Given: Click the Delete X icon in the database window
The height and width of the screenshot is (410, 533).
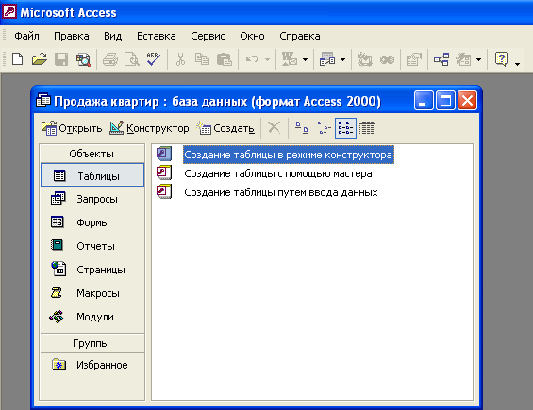Looking at the screenshot, I should [x=274, y=128].
